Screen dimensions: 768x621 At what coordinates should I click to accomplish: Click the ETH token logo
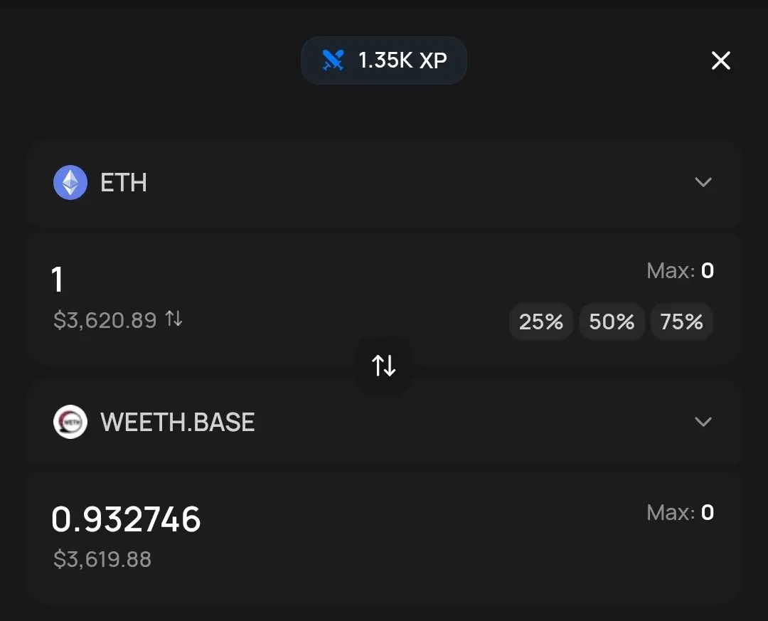click(x=70, y=182)
